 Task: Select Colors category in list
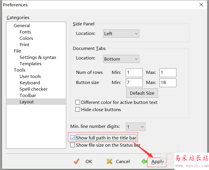coord(26,38)
